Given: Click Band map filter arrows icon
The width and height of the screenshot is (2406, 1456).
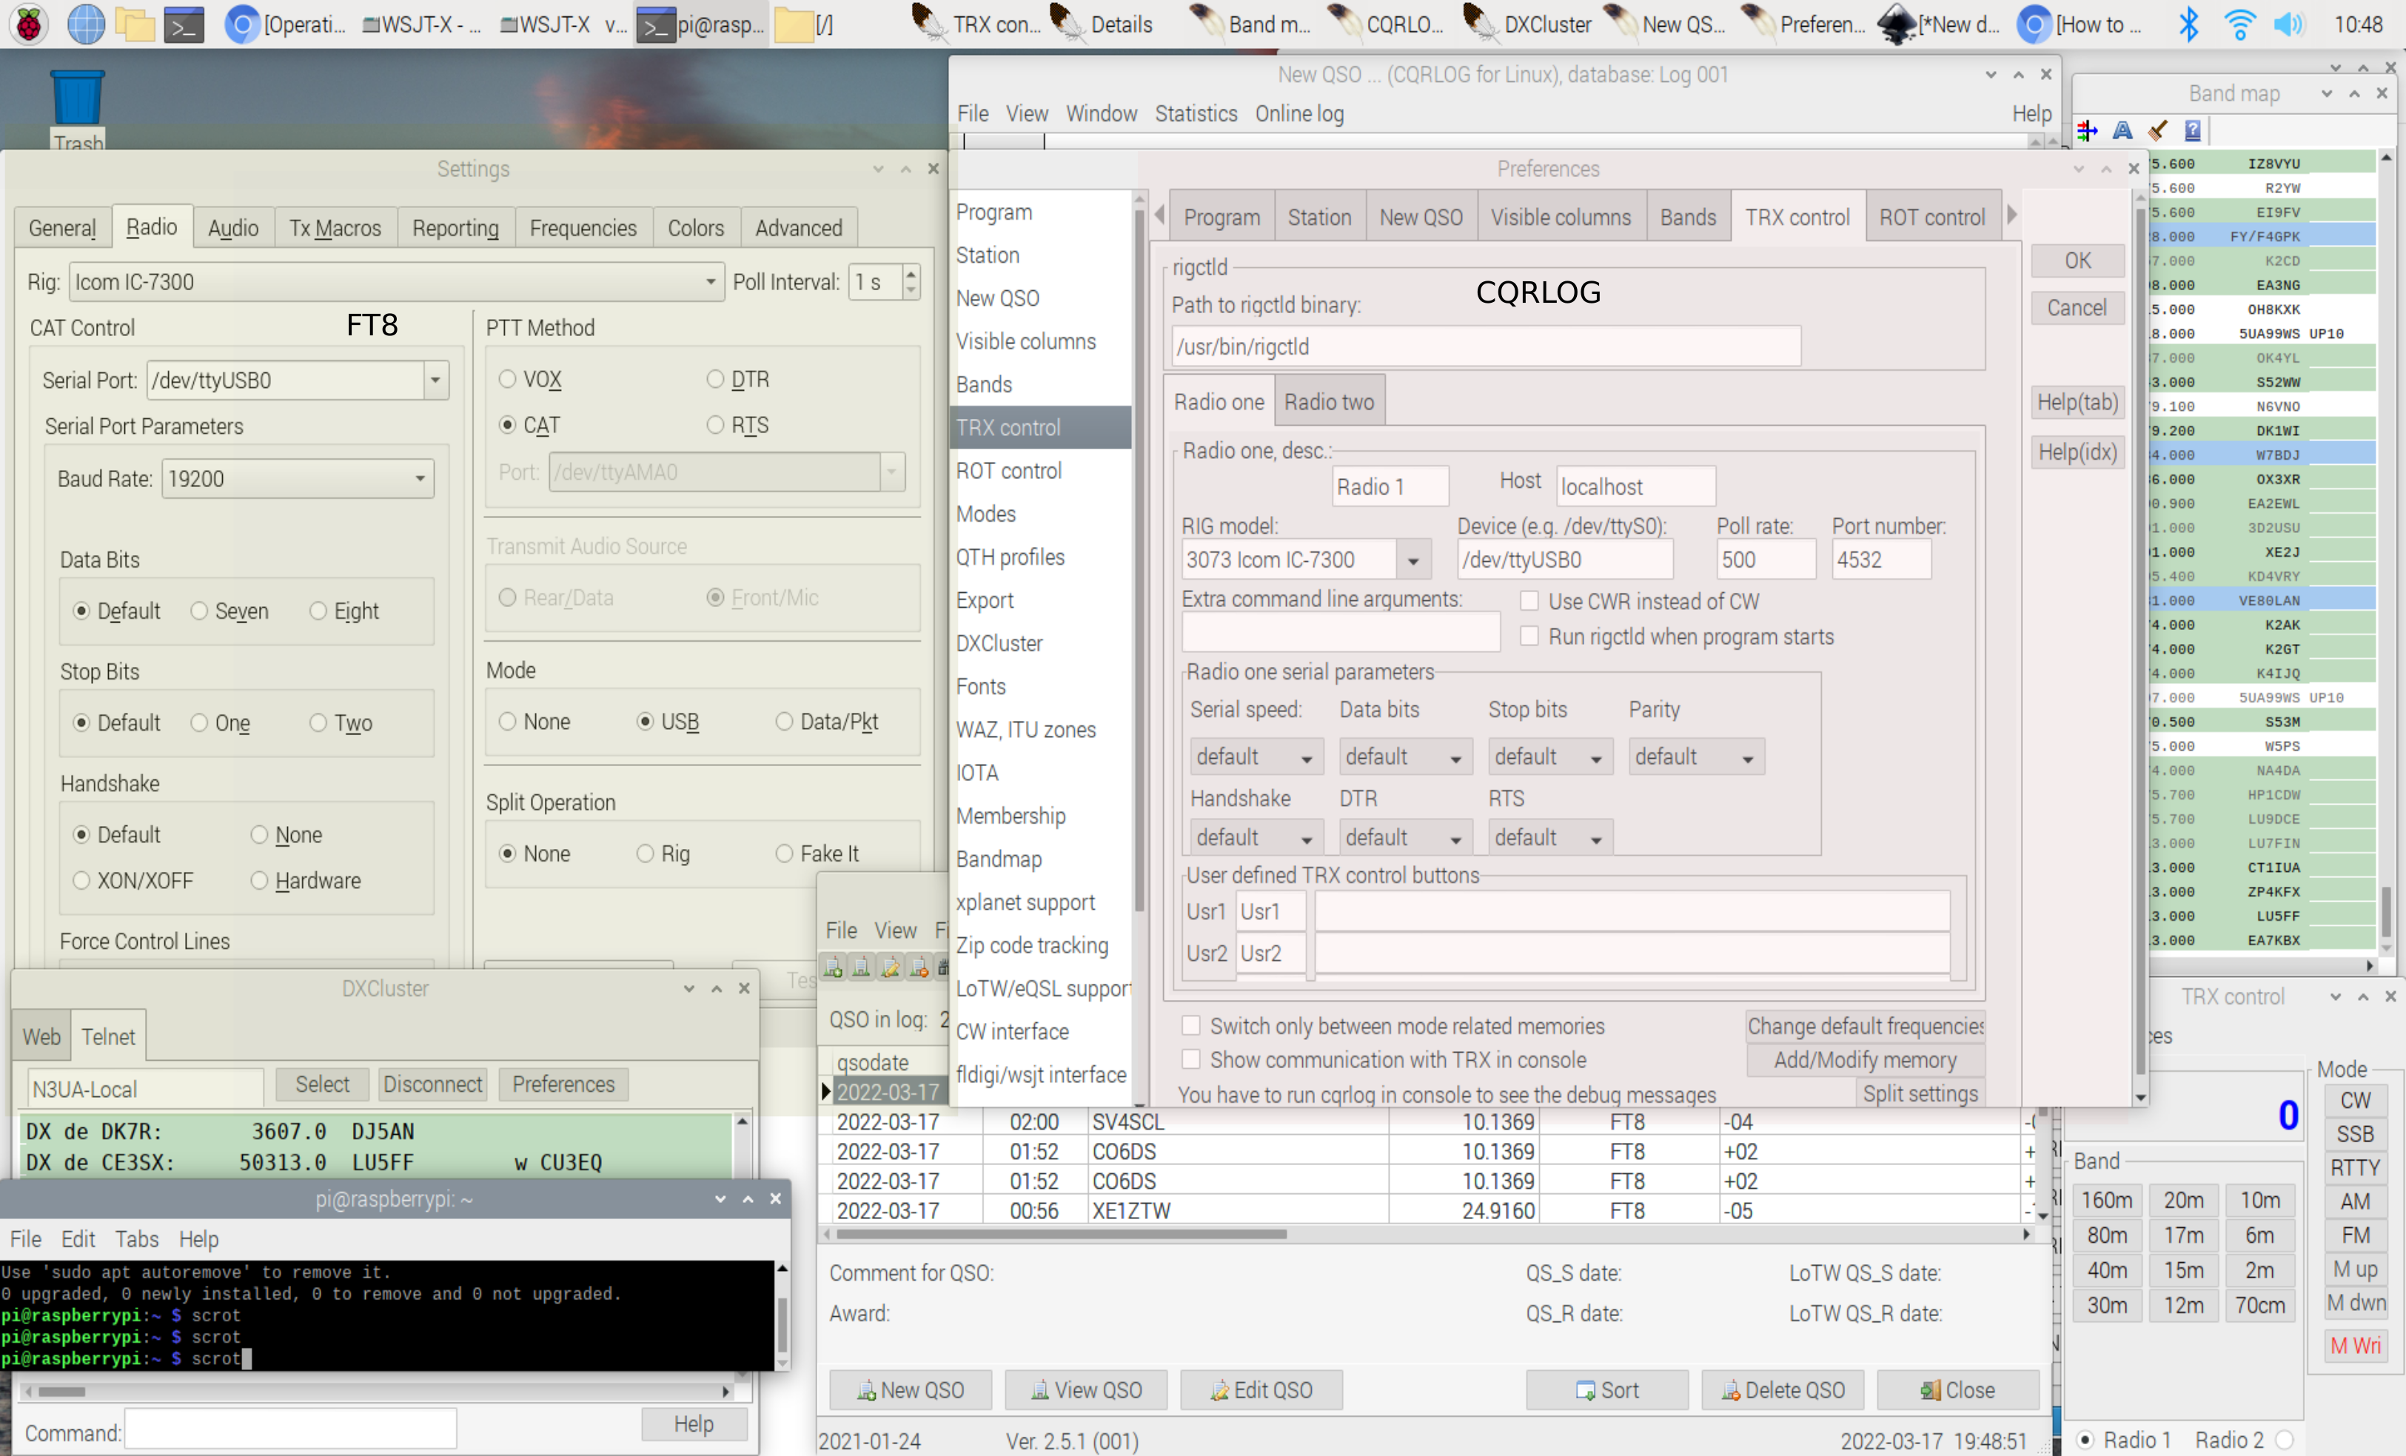Looking at the screenshot, I should (x=2088, y=130).
